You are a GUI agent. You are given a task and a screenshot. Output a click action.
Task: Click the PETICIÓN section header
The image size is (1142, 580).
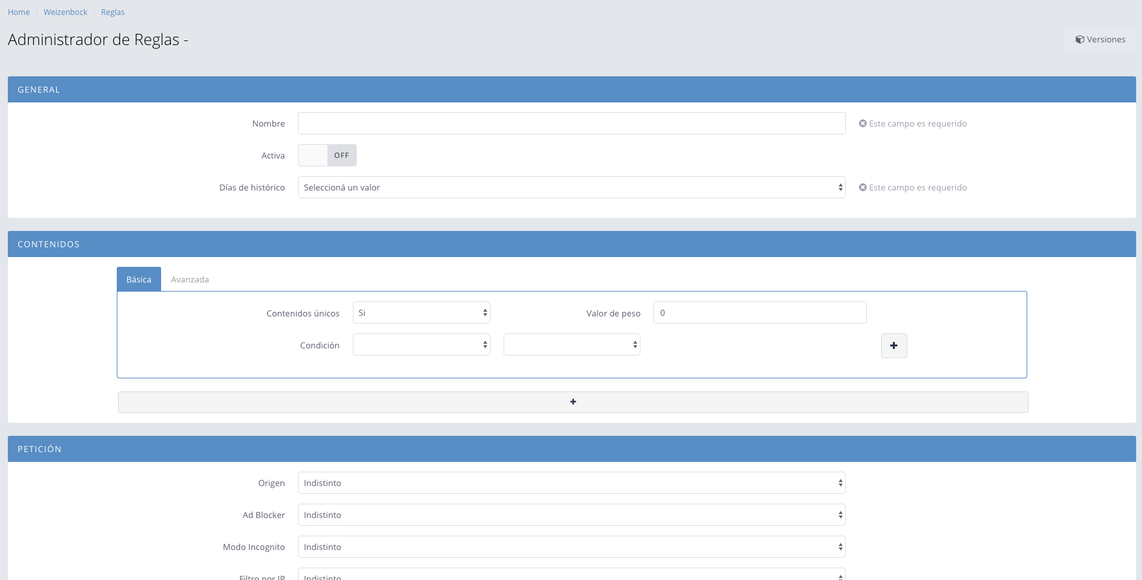coord(572,449)
